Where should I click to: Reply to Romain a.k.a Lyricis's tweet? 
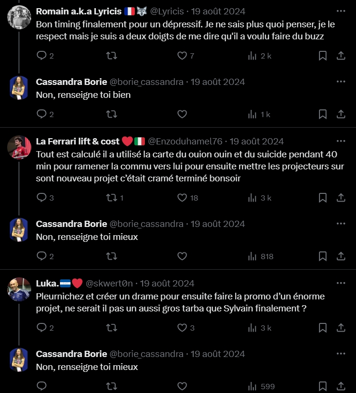(x=42, y=56)
